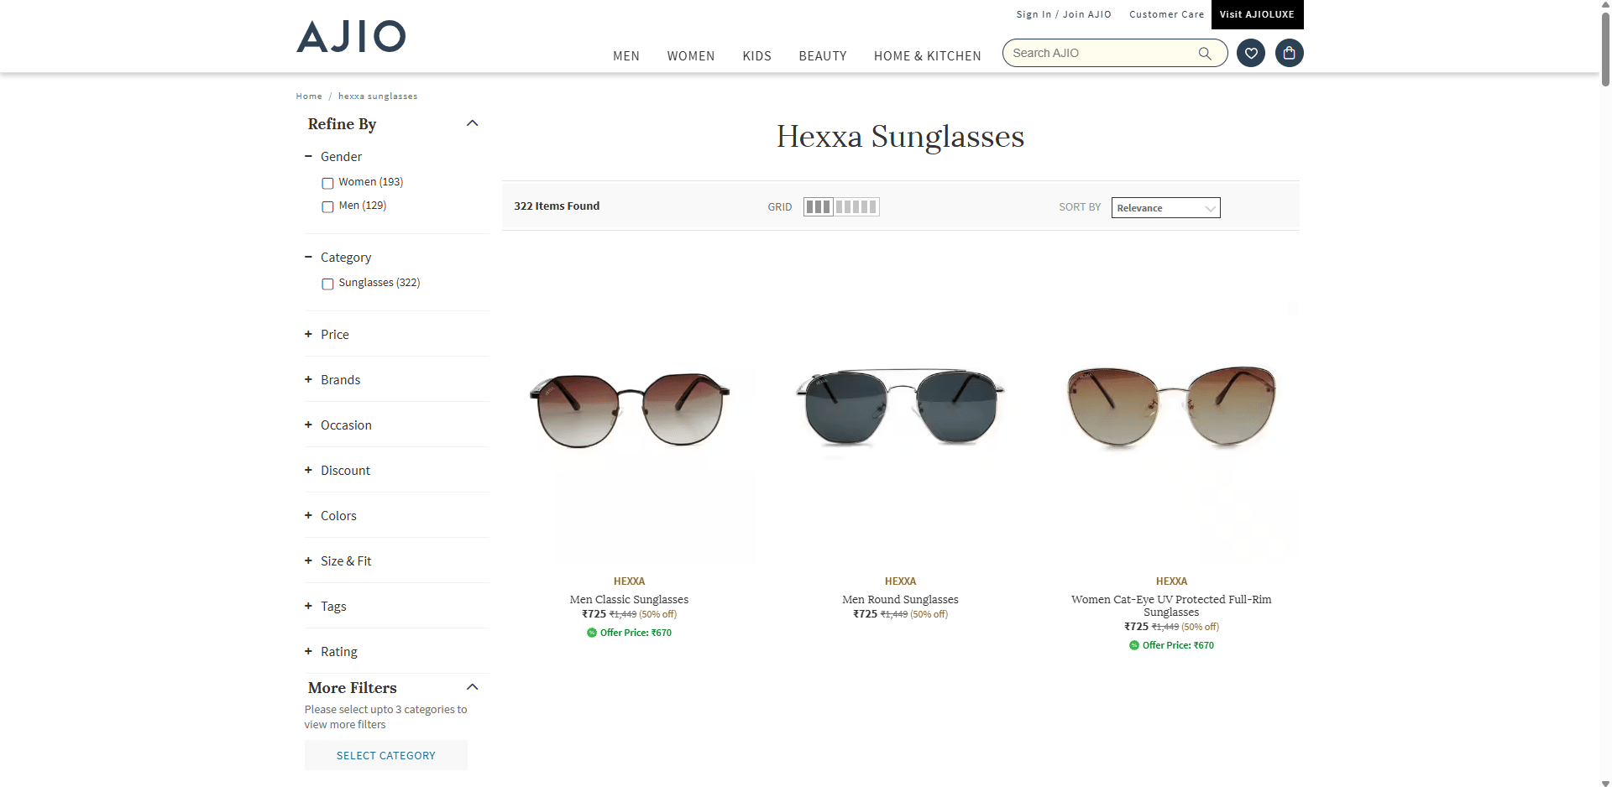Check the Women gender filter
Screen dimensions: 1612x787
pyautogui.click(x=327, y=183)
